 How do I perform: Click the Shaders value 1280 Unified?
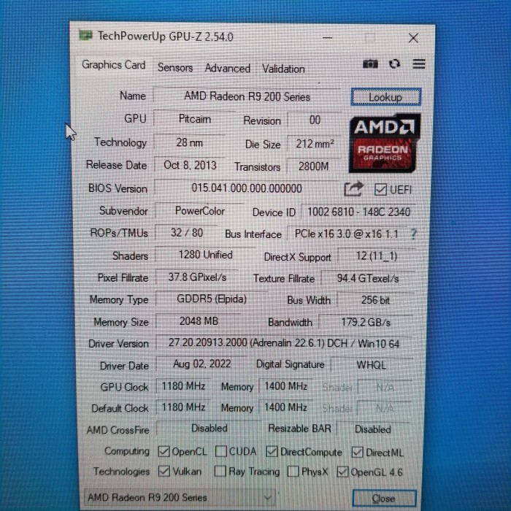206,255
